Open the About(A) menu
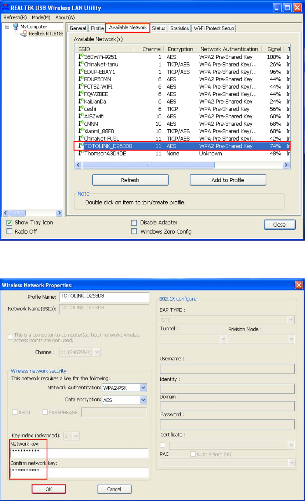This screenshot has height=501, width=305. click(x=65, y=17)
